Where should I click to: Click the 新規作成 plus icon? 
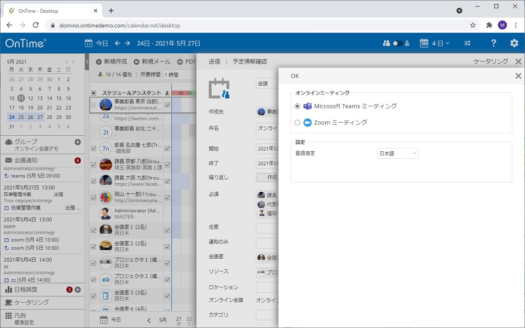pyautogui.click(x=98, y=61)
